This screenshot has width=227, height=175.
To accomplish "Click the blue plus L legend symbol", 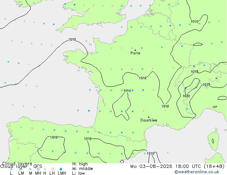I will [x=11, y=169].
